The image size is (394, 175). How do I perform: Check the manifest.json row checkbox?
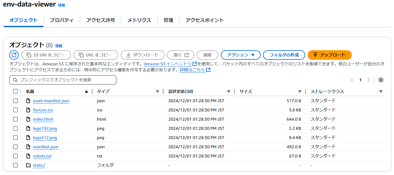pyautogui.click(x=15, y=147)
